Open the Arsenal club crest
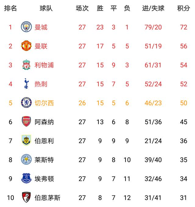The width and height of the screenshot is (195, 207). click(x=26, y=122)
